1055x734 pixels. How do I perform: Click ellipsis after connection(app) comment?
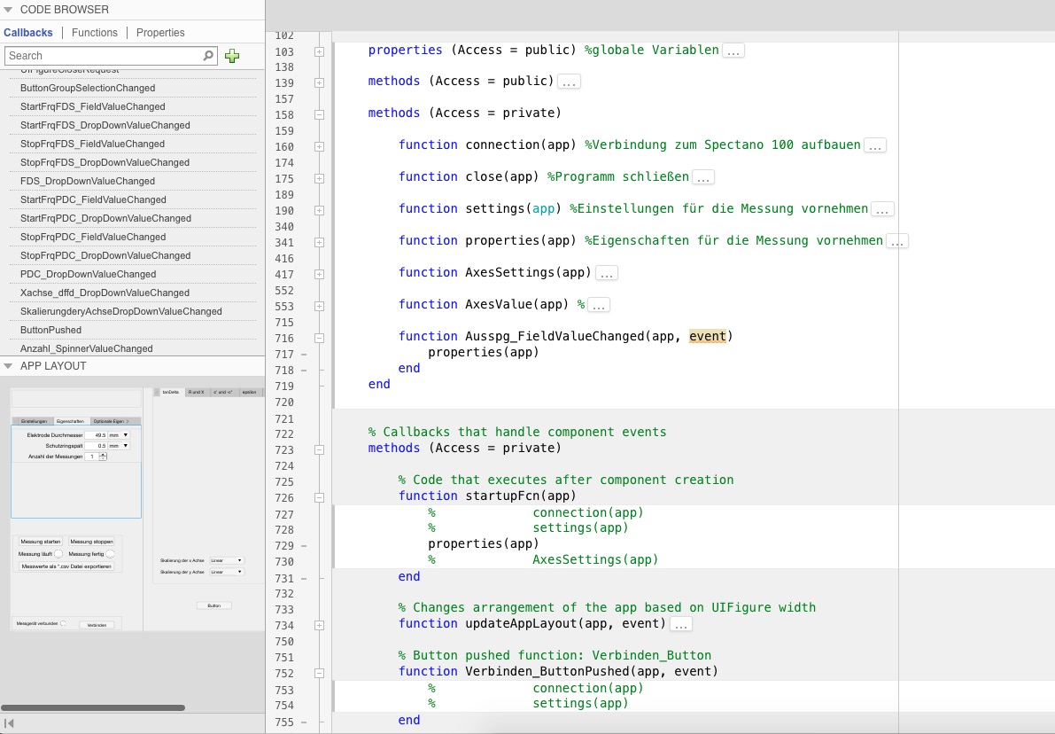click(875, 145)
